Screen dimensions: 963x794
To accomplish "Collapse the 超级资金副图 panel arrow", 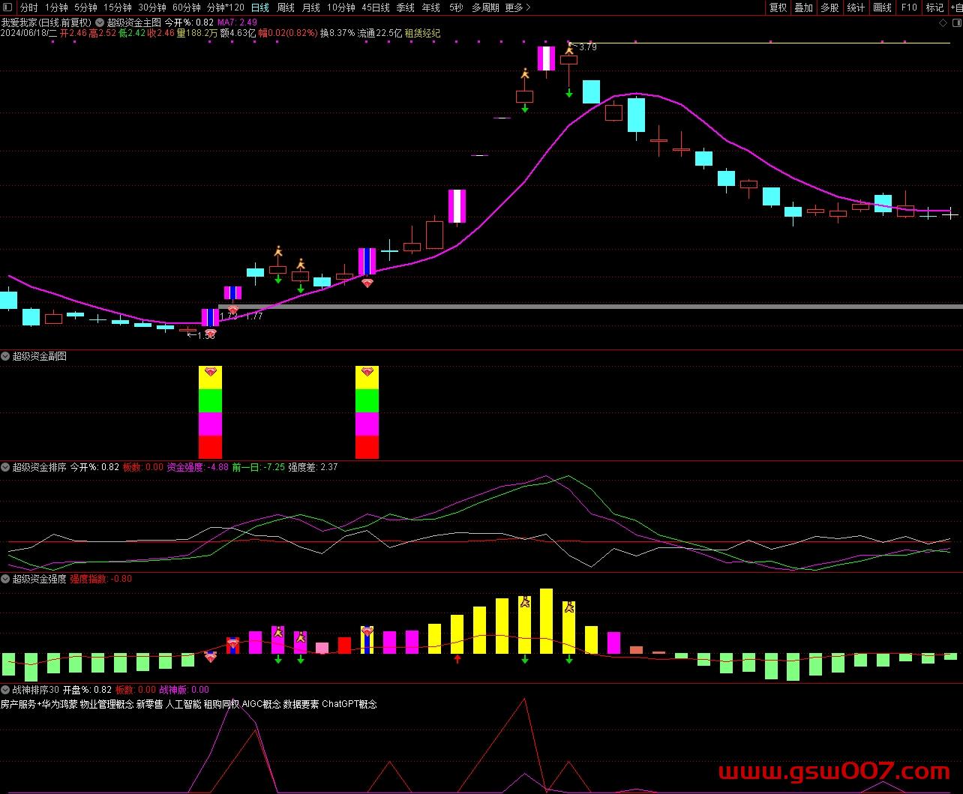I will (x=6, y=357).
